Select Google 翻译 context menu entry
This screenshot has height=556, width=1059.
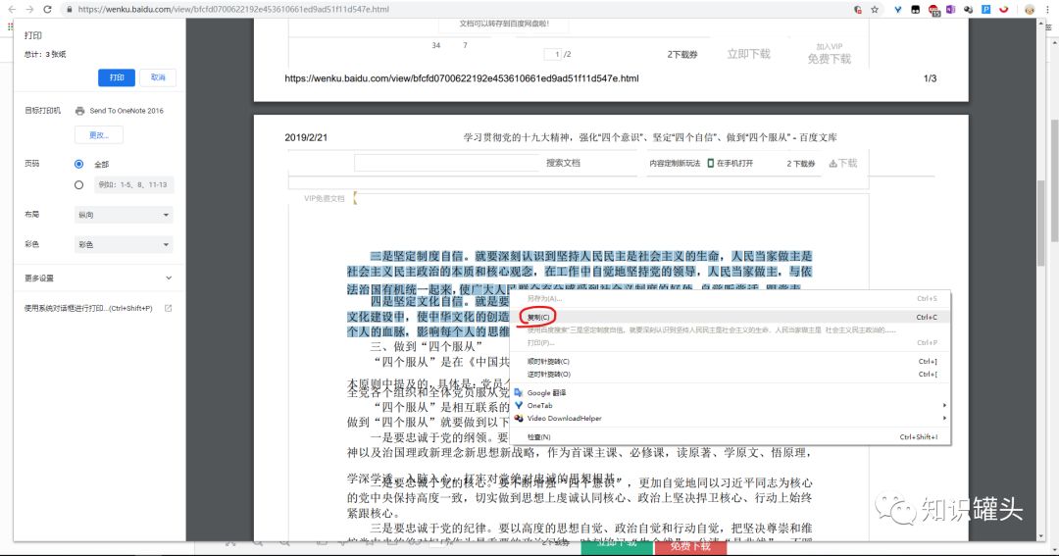[x=731, y=392]
